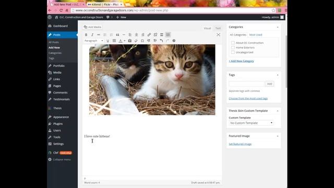Toggle Bold formatting in the editor toolbar

pos(86,35)
